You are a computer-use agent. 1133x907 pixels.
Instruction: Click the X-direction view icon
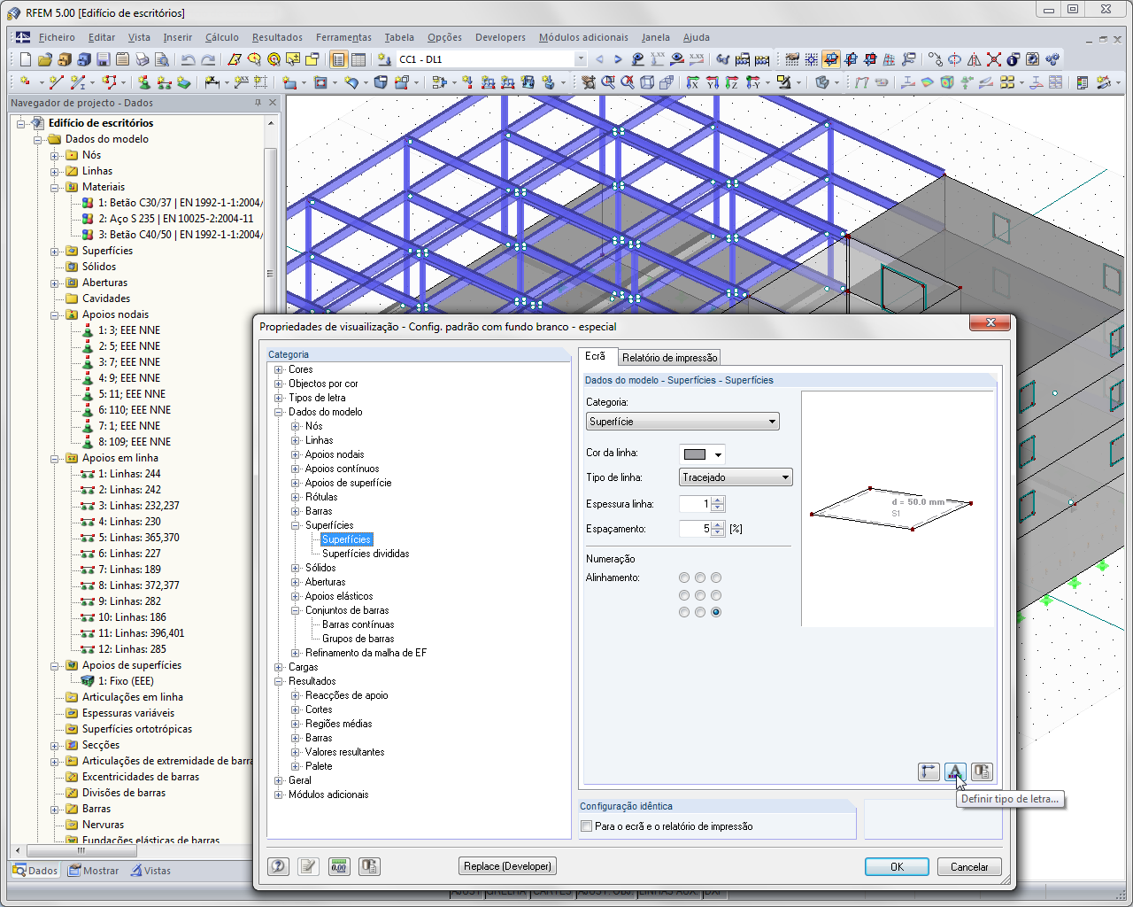[x=692, y=82]
